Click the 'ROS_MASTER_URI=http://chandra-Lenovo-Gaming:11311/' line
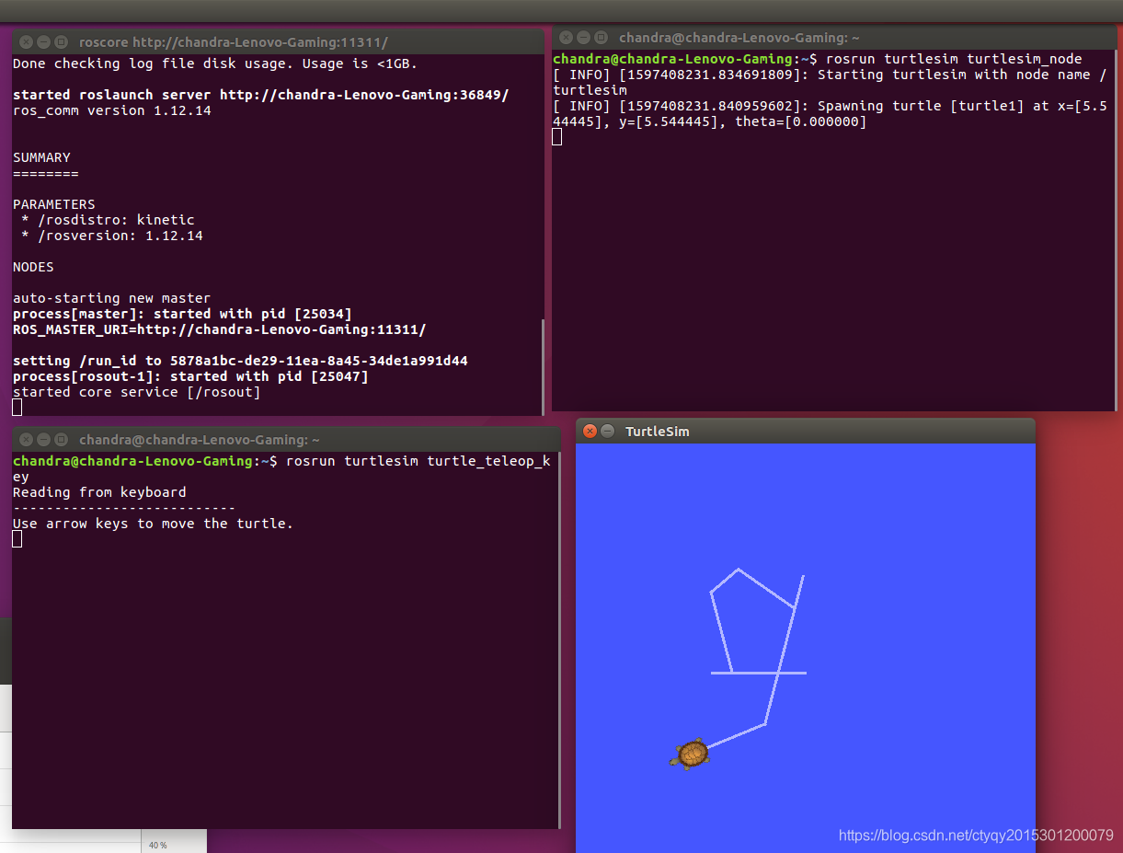The image size is (1123, 853). 220,329
